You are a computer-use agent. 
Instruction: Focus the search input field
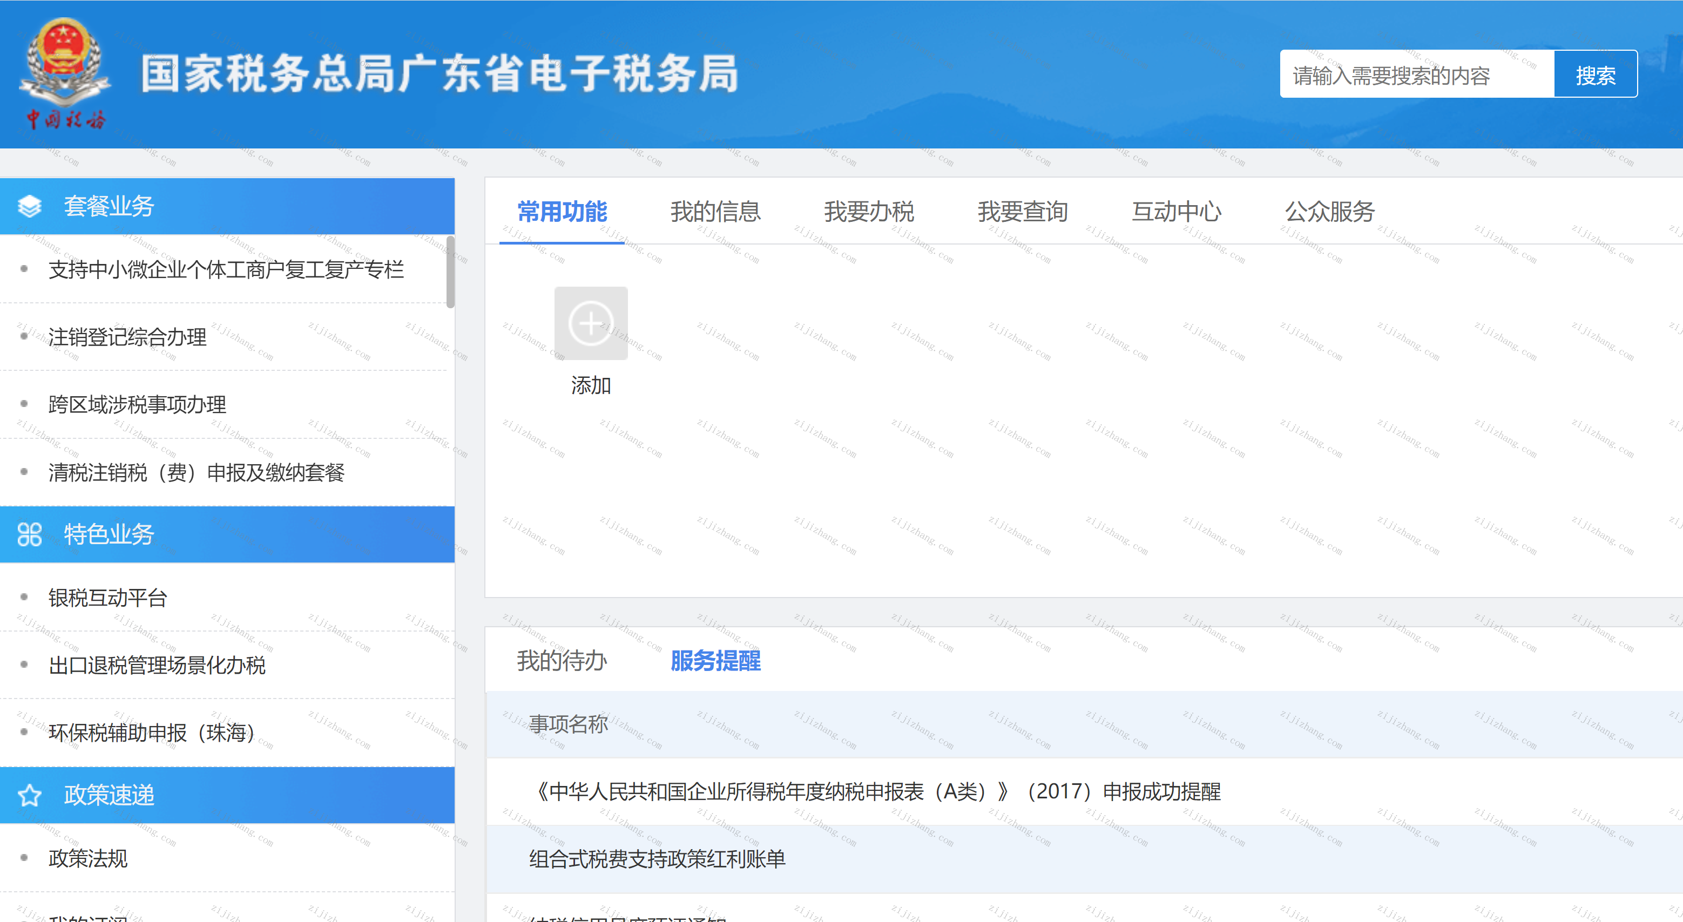point(1416,74)
